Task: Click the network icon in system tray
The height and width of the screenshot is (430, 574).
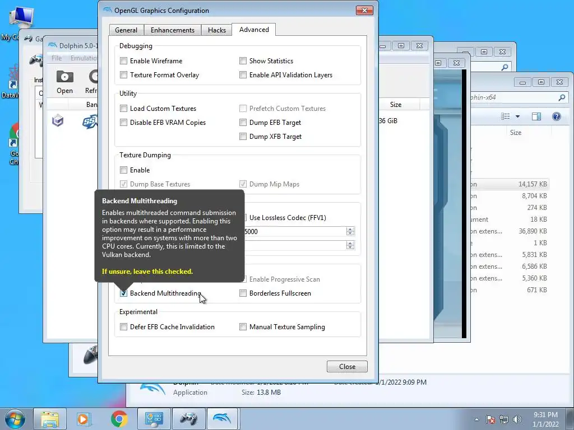Action: point(504,419)
